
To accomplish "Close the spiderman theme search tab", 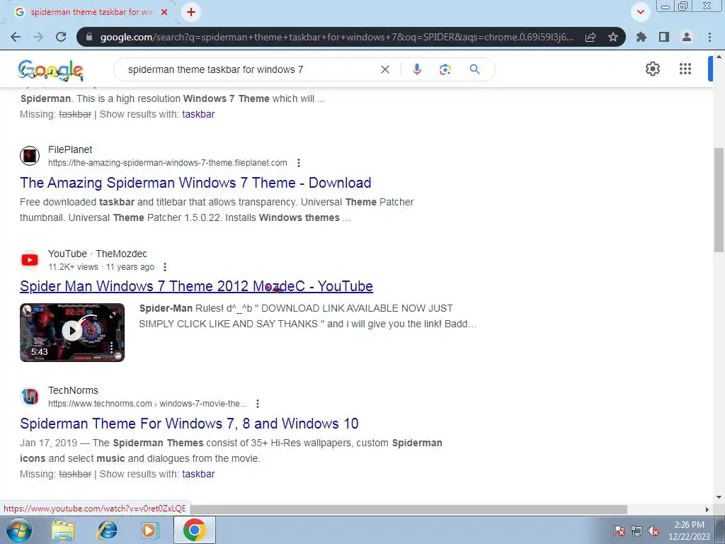I will (x=164, y=12).
